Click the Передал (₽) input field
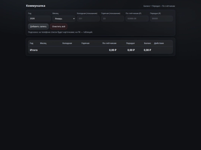This screenshot has width=201, height=150. click(x=162, y=19)
